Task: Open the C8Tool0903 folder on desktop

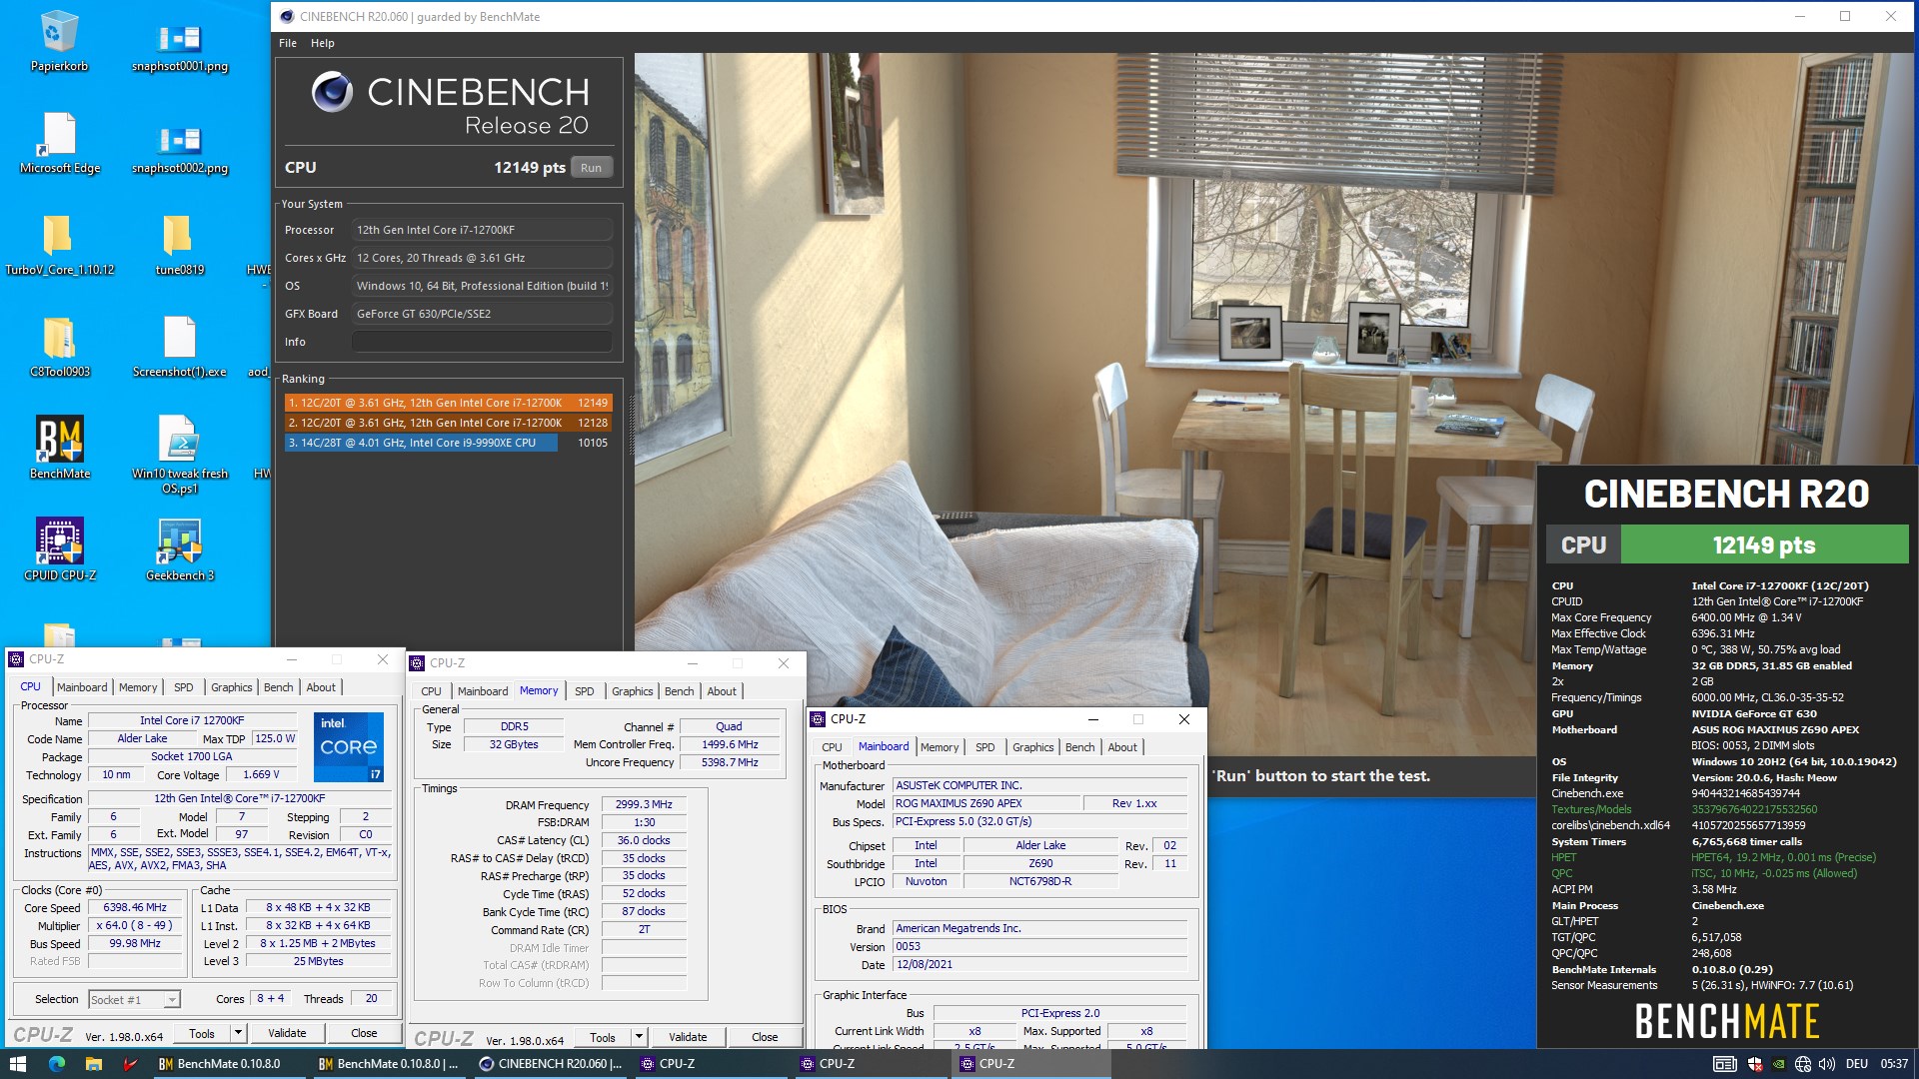Action: (59, 348)
